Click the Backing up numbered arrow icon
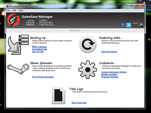The height and width of the screenshot is (113, 151). 18,45
